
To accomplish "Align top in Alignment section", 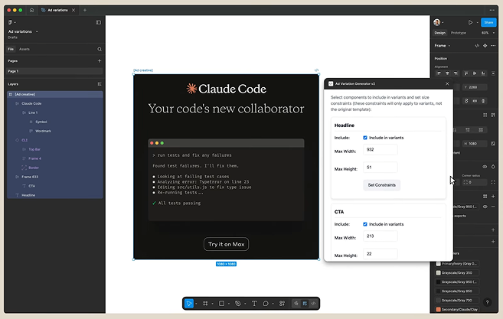I will 466,73.
